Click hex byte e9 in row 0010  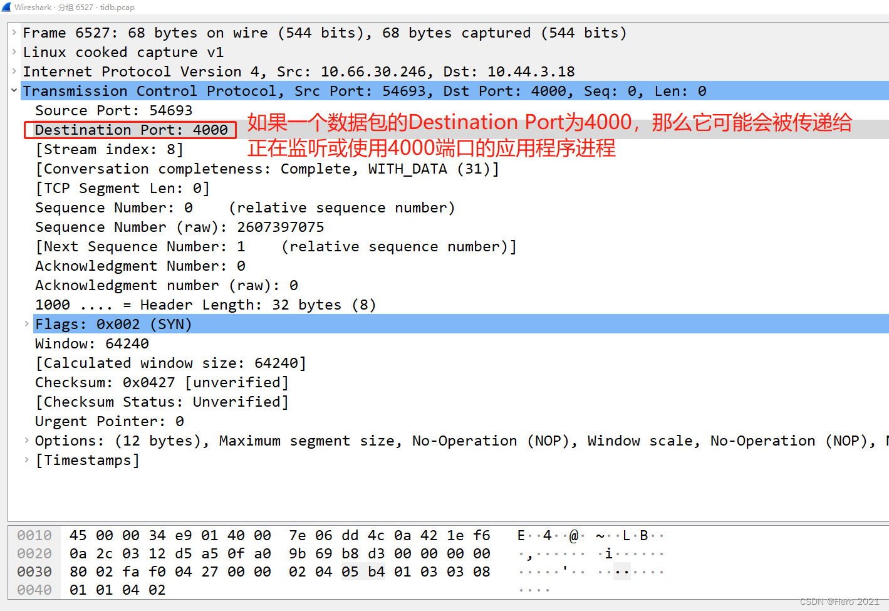tap(184, 535)
